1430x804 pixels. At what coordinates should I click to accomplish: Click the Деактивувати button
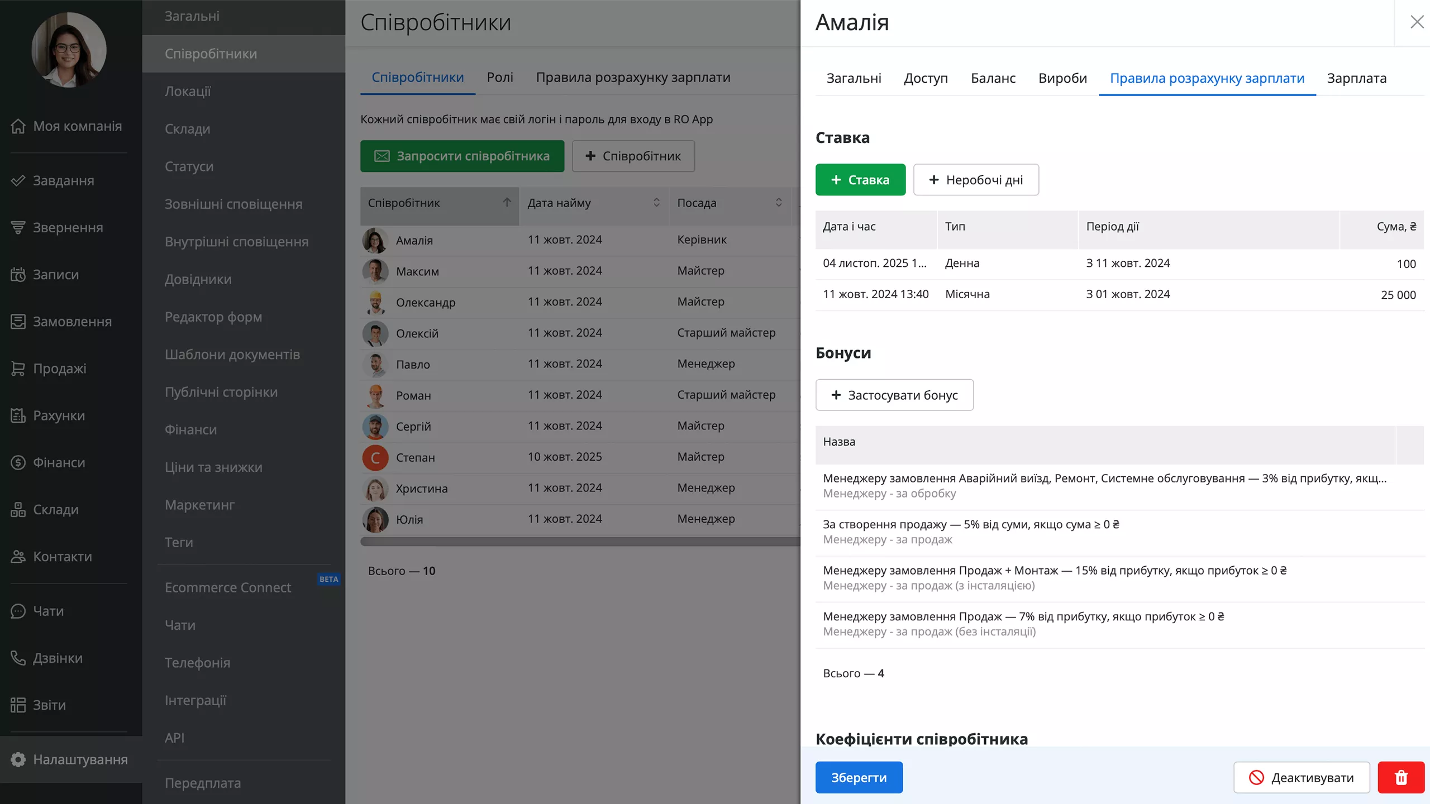1302,777
